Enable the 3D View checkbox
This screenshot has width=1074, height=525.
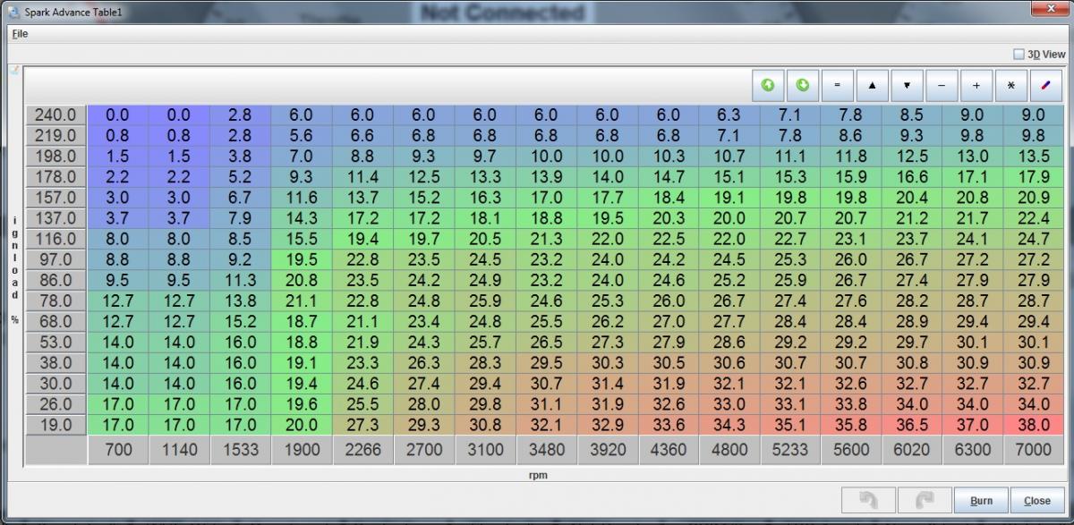(1019, 55)
